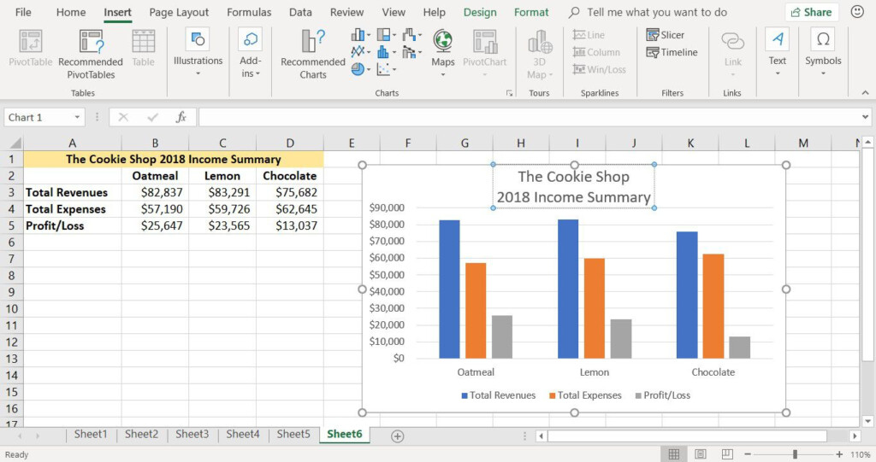
Task: Expand the Name Box dropdown
Action: click(77, 117)
